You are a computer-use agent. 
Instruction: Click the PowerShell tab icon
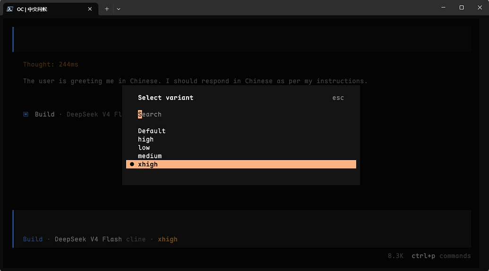point(10,9)
